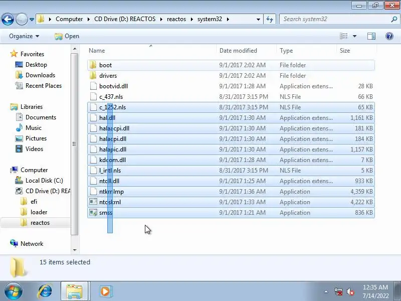Image resolution: width=401 pixels, height=301 pixels.
Task: Launch Internet Explorer from the taskbar
Action: (45, 291)
